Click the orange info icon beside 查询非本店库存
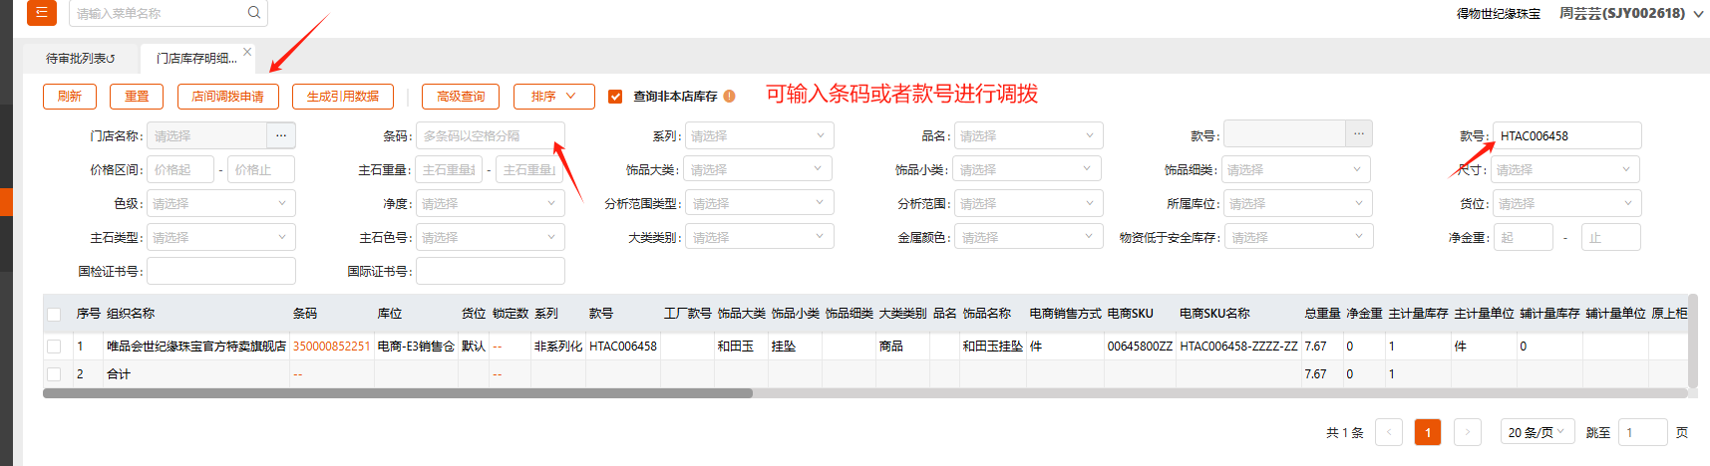1710x466 pixels. click(730, 97)
